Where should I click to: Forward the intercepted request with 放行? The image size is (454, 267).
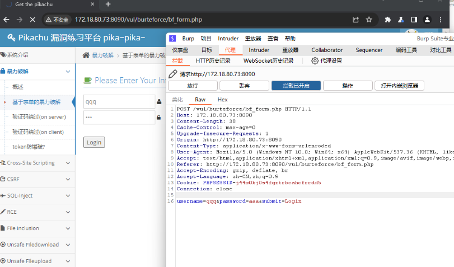point(192,86)
